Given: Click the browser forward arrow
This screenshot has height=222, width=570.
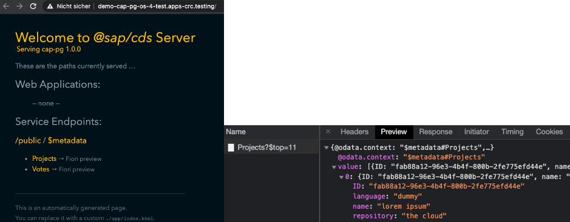Looking at the screenshot, I should (x=19, y=6).
